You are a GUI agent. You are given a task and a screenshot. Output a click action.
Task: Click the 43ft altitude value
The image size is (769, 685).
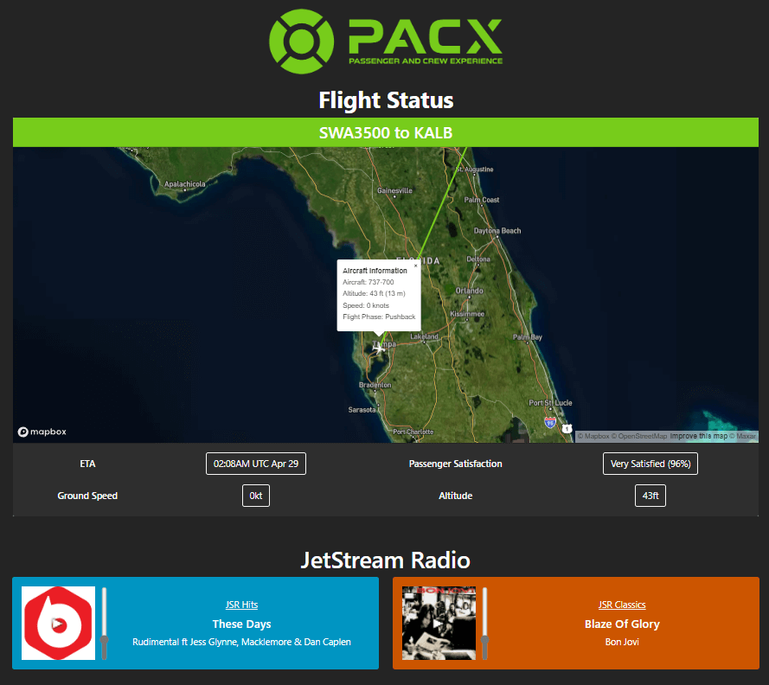point(650,496)
